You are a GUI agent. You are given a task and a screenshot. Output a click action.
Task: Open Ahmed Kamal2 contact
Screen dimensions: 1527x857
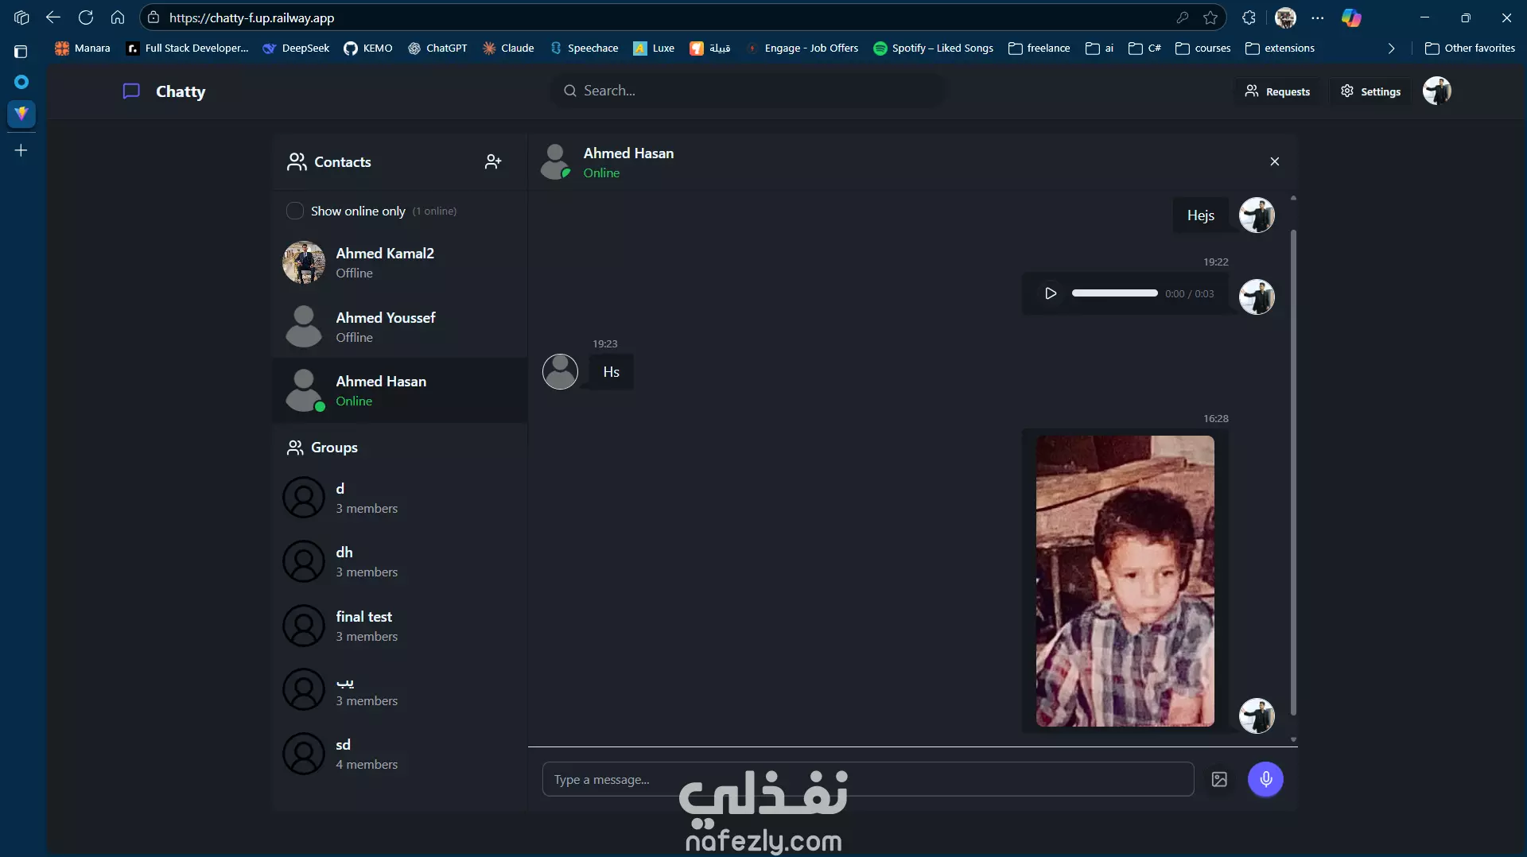[x=399, y=262]
